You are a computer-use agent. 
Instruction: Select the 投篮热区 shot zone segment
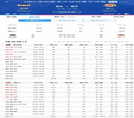point(67,20)
